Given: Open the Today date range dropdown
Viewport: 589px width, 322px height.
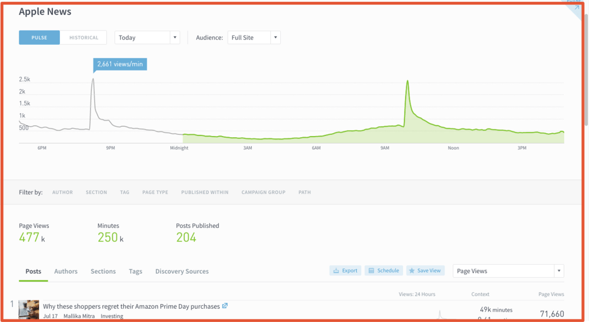Looking at the screenshot, I should (147, 37).
